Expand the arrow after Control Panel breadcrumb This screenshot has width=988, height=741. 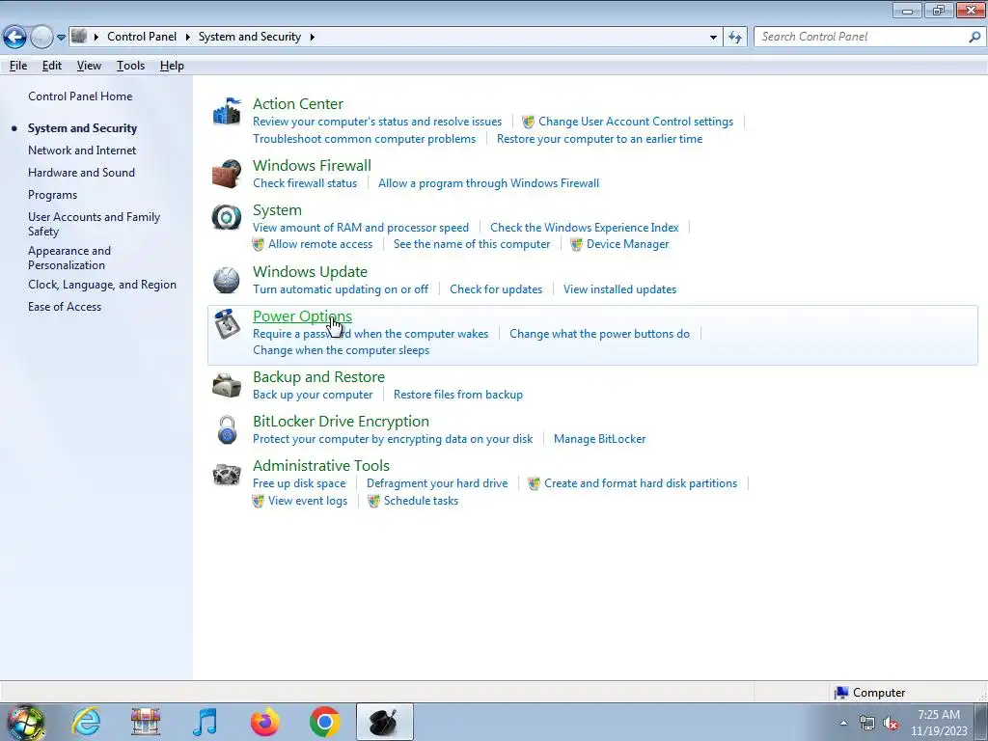tap(188, 38)
